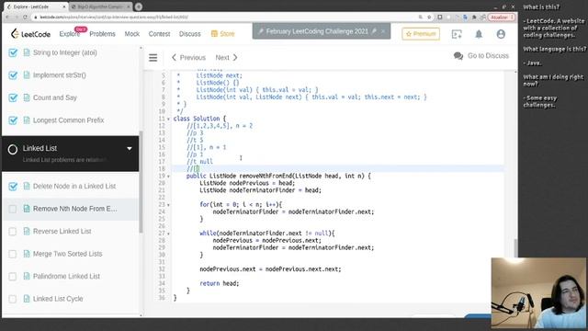Viewport: 588px width, 331px height.
Task: Open Count and Say problem
Action: tap(55, 97)
